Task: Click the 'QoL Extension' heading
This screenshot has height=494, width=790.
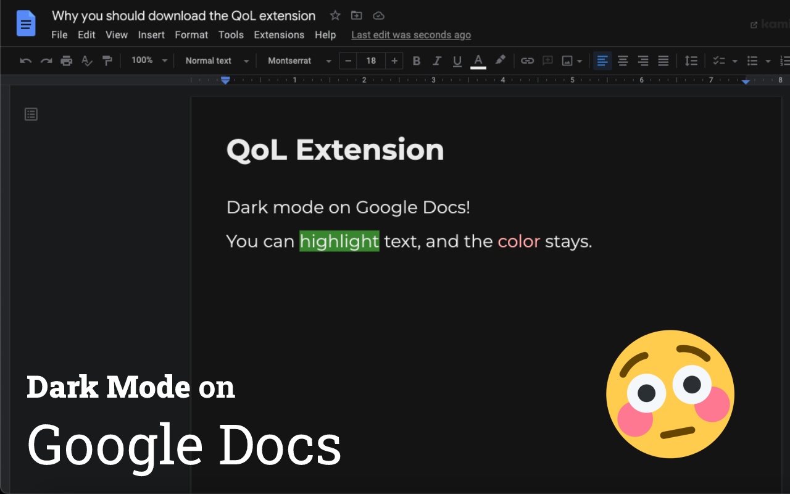Action: pyautogui.click(x=335, y=150)
